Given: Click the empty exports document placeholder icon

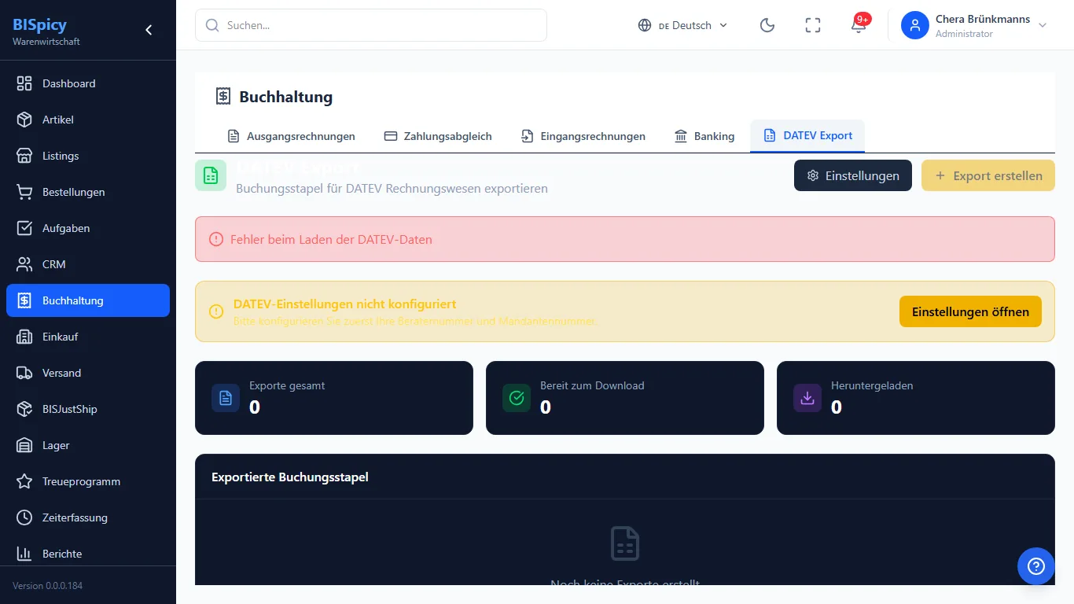Looking at the screenshot, I should tap(625, 543).
